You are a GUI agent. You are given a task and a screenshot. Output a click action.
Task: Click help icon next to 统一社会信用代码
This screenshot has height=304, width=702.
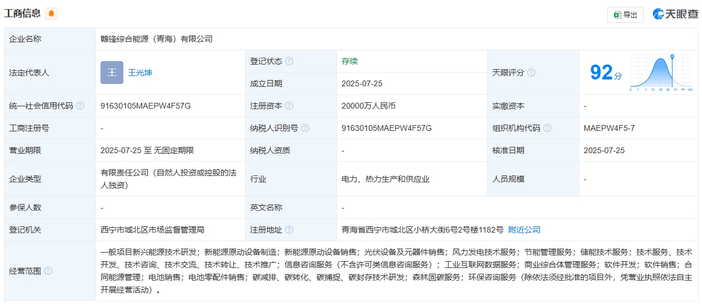(x=80, y=106)
